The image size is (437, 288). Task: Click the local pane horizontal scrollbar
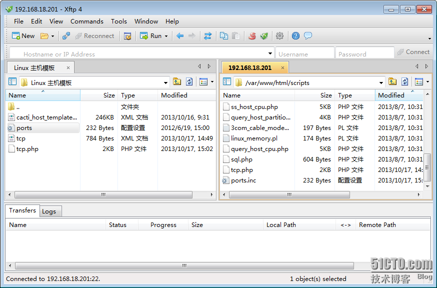(103, 194)
